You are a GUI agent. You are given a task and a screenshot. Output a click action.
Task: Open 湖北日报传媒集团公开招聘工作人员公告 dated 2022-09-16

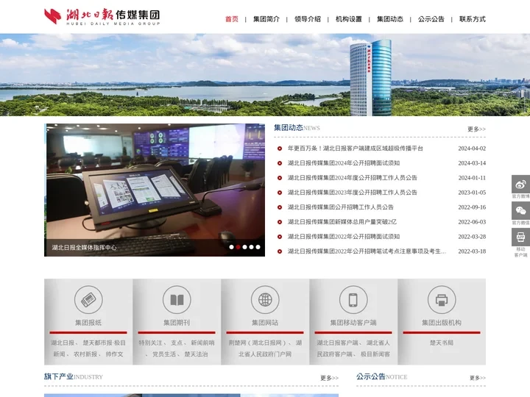point(340,207)
